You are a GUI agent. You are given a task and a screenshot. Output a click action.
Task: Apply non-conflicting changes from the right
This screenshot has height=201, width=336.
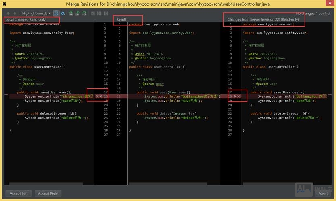(84, 14)
